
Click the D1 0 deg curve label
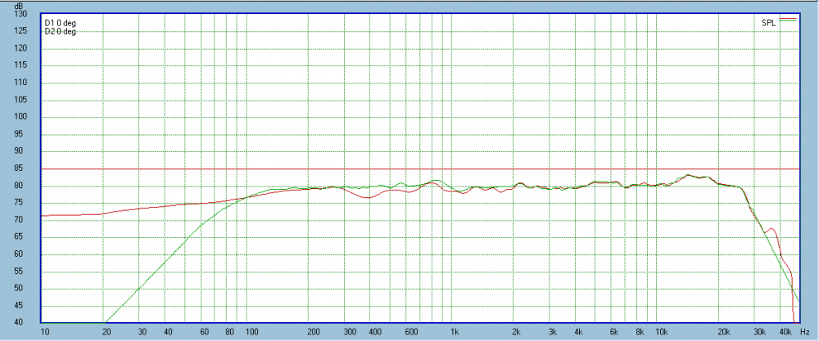[x=60, y=22]
